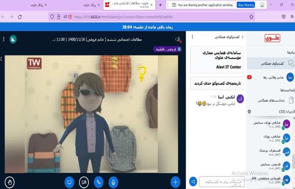Raise hand with the hand icon
The height and width of the screenshot is (189, 295).
(x=9, y=182)
